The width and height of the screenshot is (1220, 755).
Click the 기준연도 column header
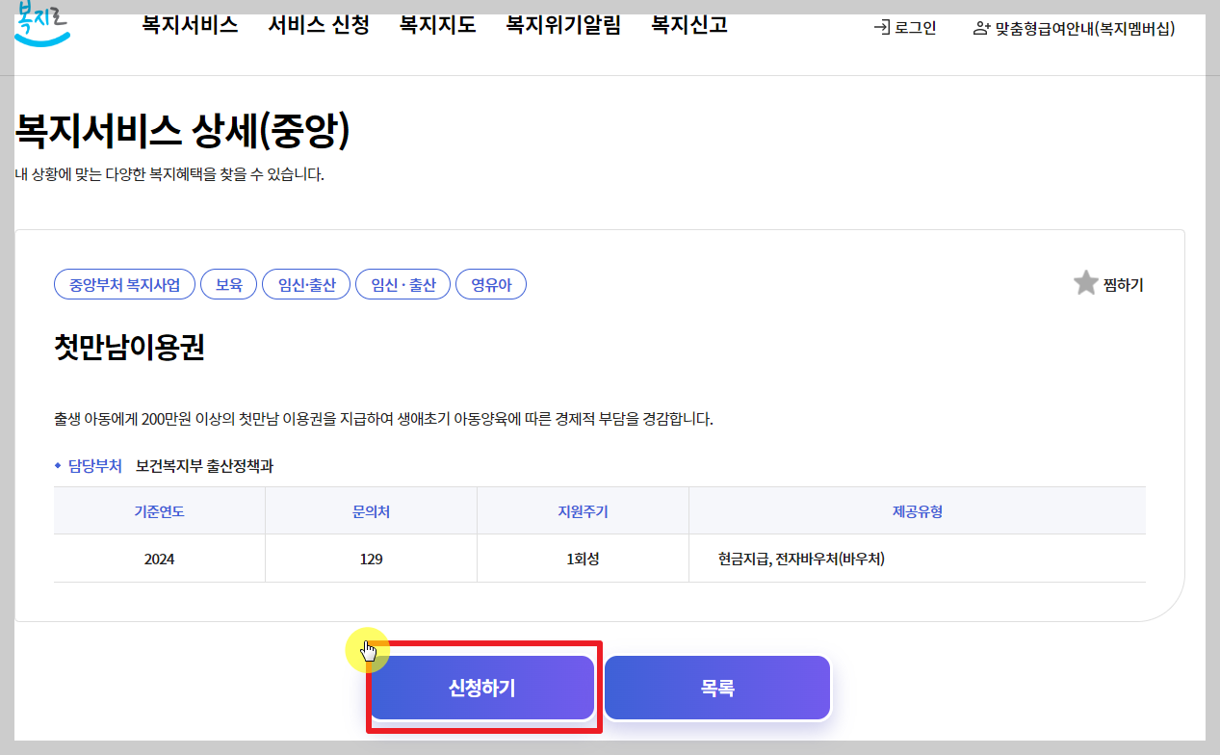pos(159,511)
